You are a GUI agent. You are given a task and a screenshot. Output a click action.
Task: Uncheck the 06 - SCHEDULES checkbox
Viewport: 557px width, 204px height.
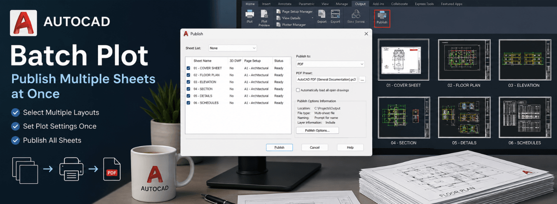pyautogui.click(x=188, y=103)
